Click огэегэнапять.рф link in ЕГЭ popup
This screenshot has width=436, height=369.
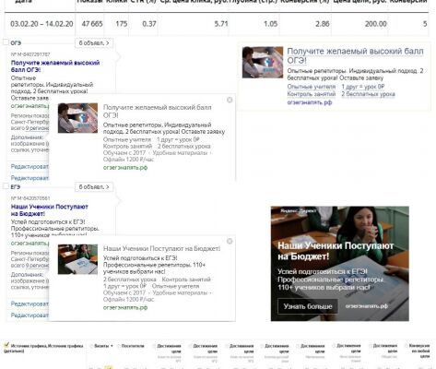[x=125, y=307]
